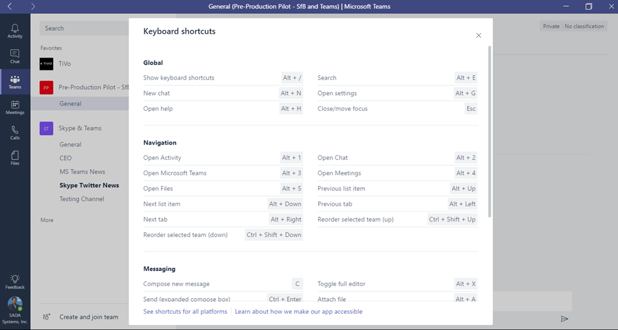This screenshot has height=330, width=618.
Task: Click the Open settings shortcut label
Action: (x=337, y=93)
